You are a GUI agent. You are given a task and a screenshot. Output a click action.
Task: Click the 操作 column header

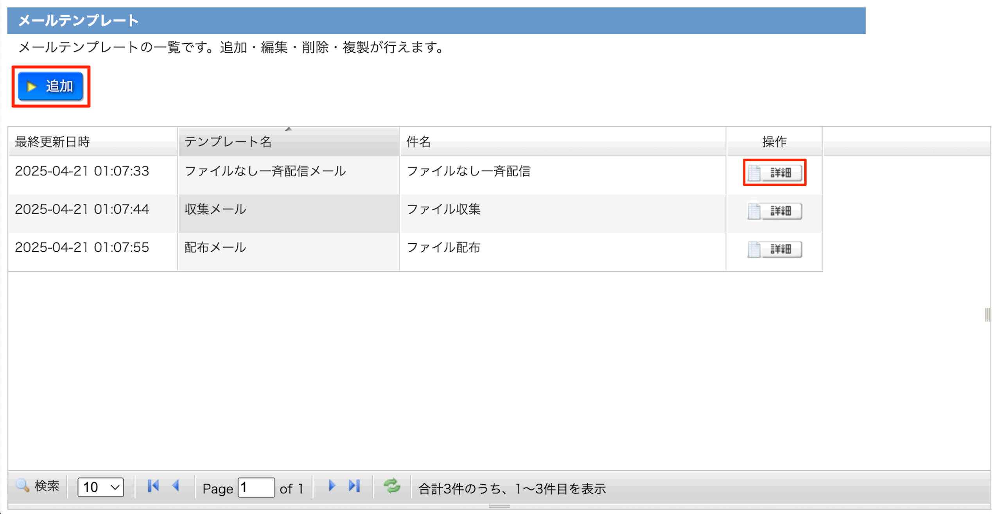[774, 141]
